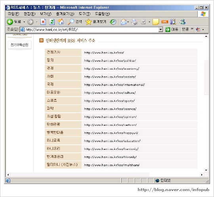Click the rss/international/ URL text
Screen dimensions: 214x197
(115, 85)
